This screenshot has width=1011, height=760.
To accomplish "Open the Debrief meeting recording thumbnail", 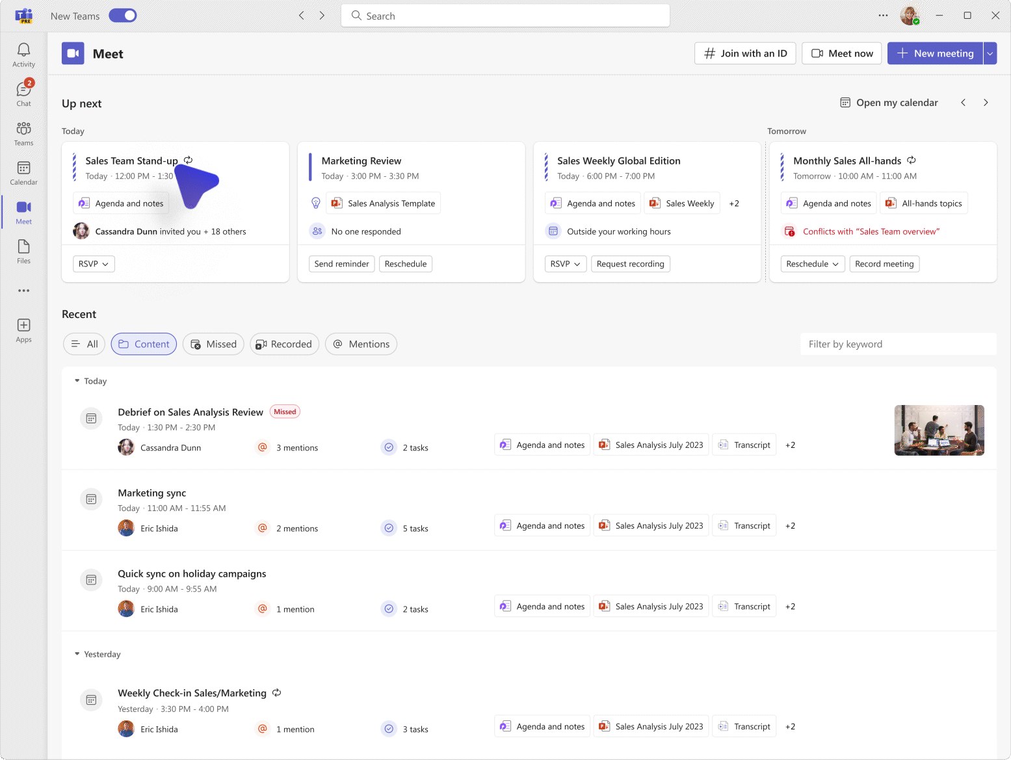I will point(939,430).
